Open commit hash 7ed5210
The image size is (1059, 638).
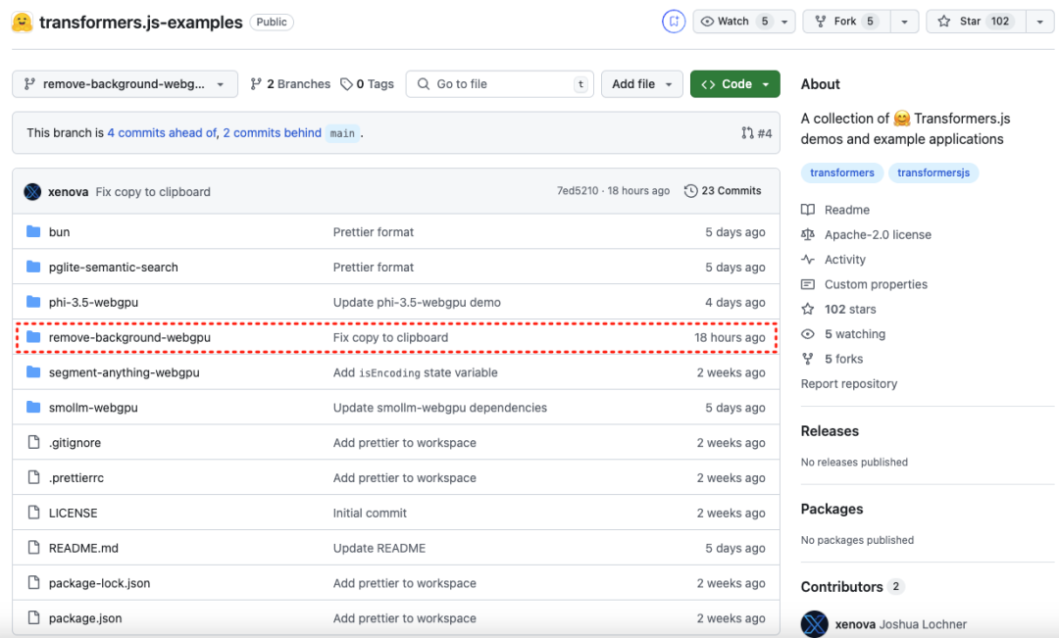pos(578,191)
